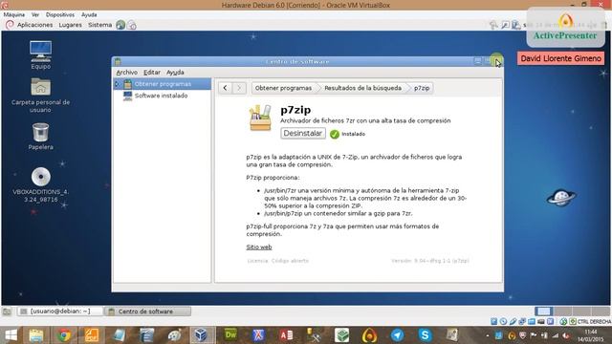The height and width of the screenshot is (344, 612).
Task: Go forward with the right arrow button
Action: pyautogui.click(x=239, y=88)
